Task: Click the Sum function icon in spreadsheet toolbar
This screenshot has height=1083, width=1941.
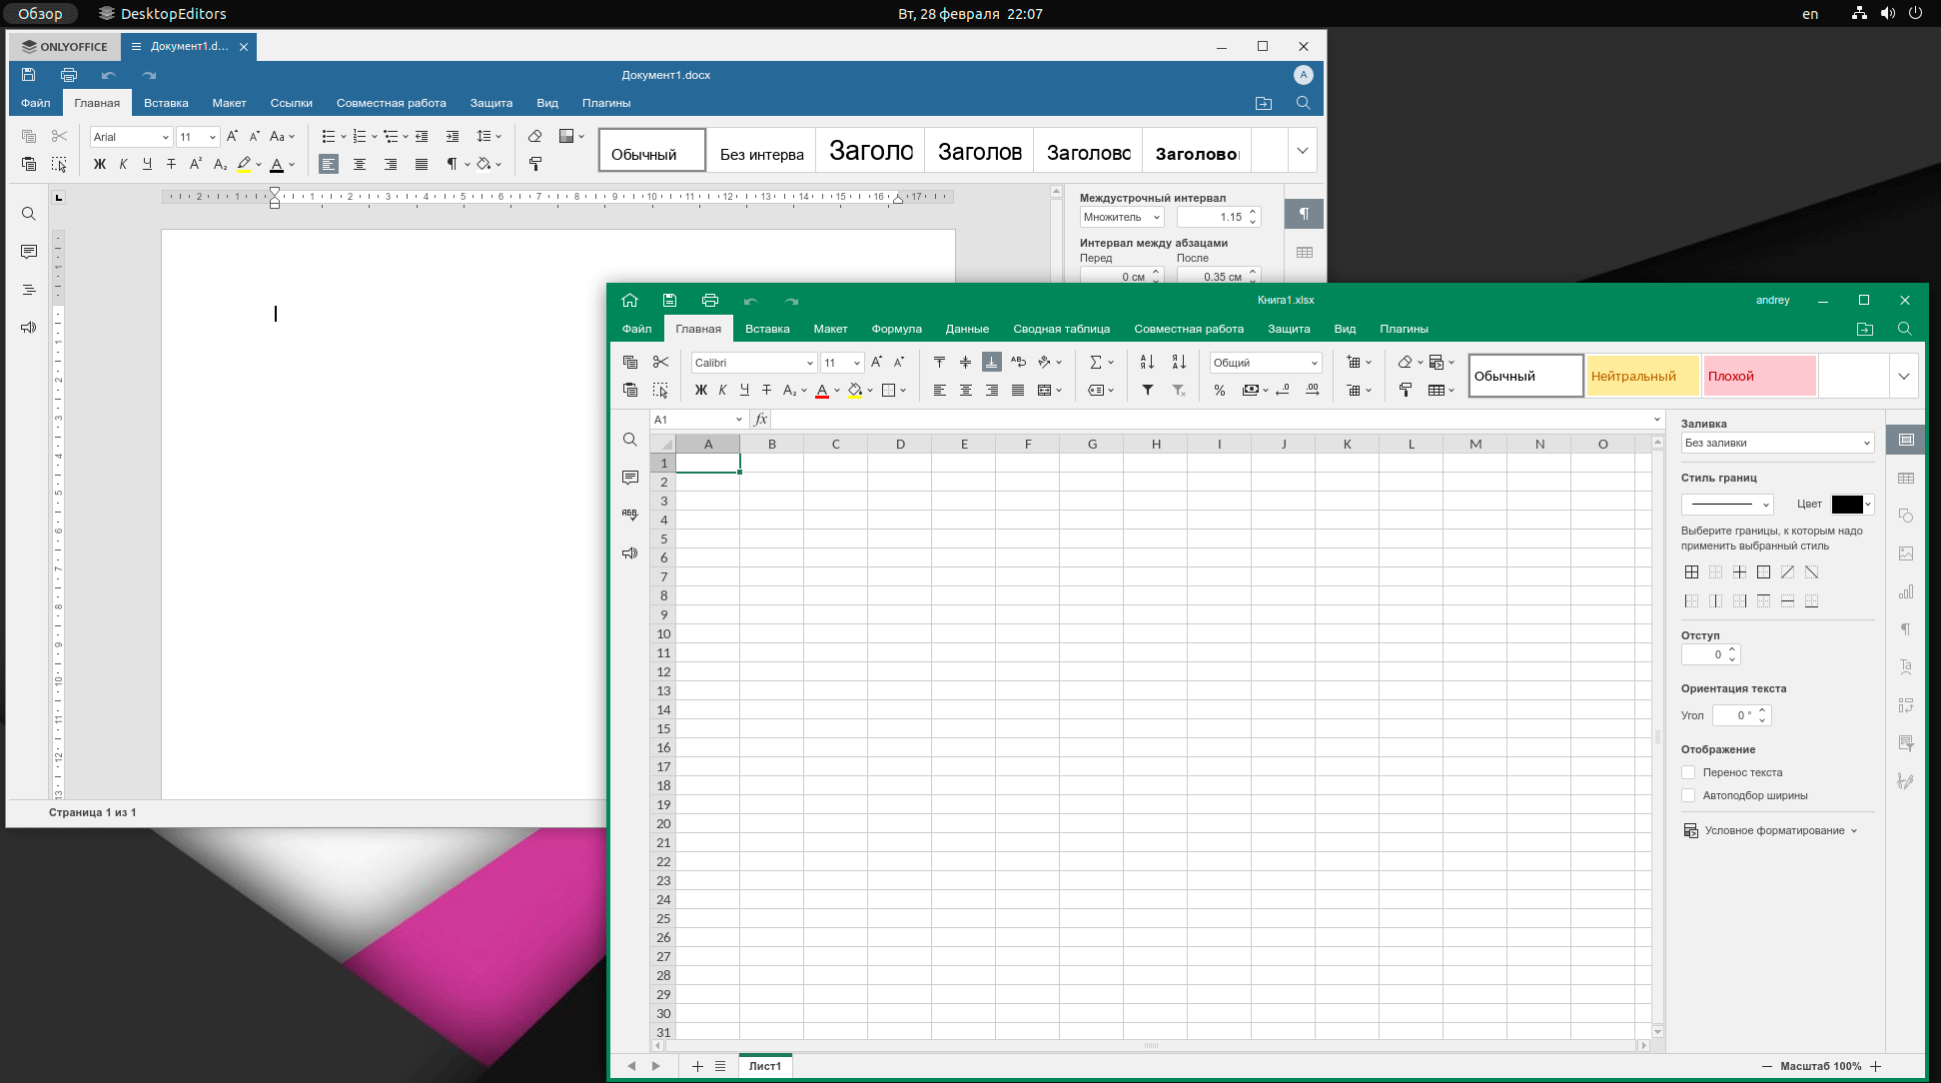Action: [1096, 362]
